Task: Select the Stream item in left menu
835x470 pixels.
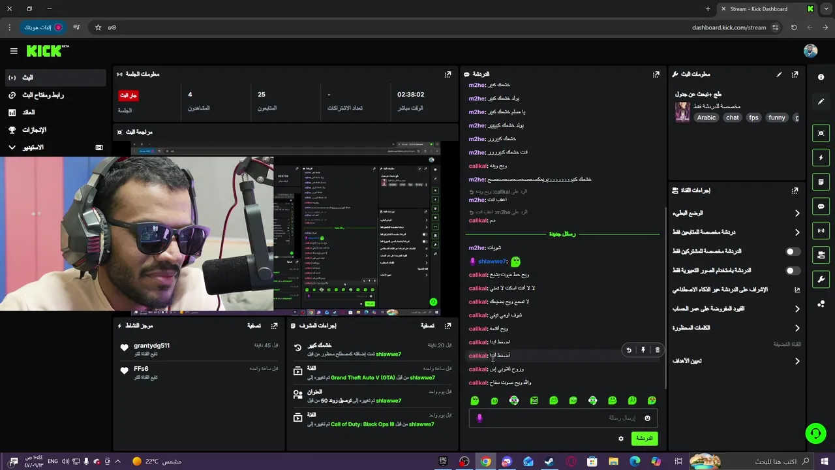Action: (x=54, y=78)
